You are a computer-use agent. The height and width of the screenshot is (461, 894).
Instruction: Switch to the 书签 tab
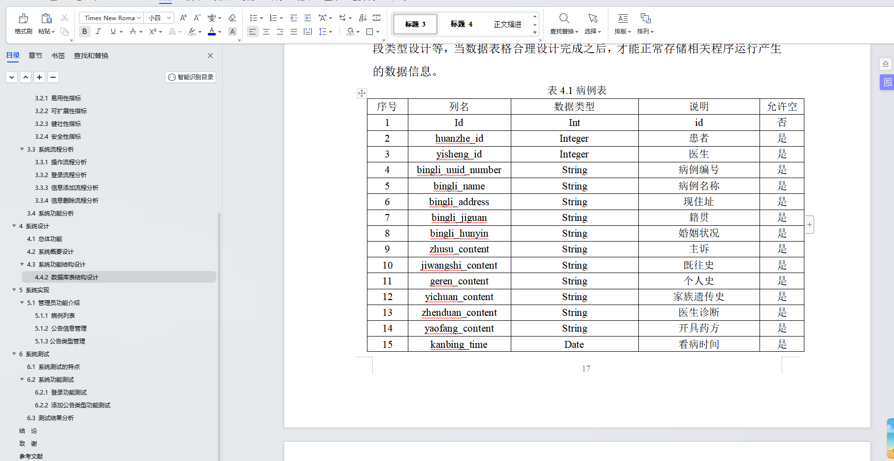pyautogui.click(x=58, y=56)
